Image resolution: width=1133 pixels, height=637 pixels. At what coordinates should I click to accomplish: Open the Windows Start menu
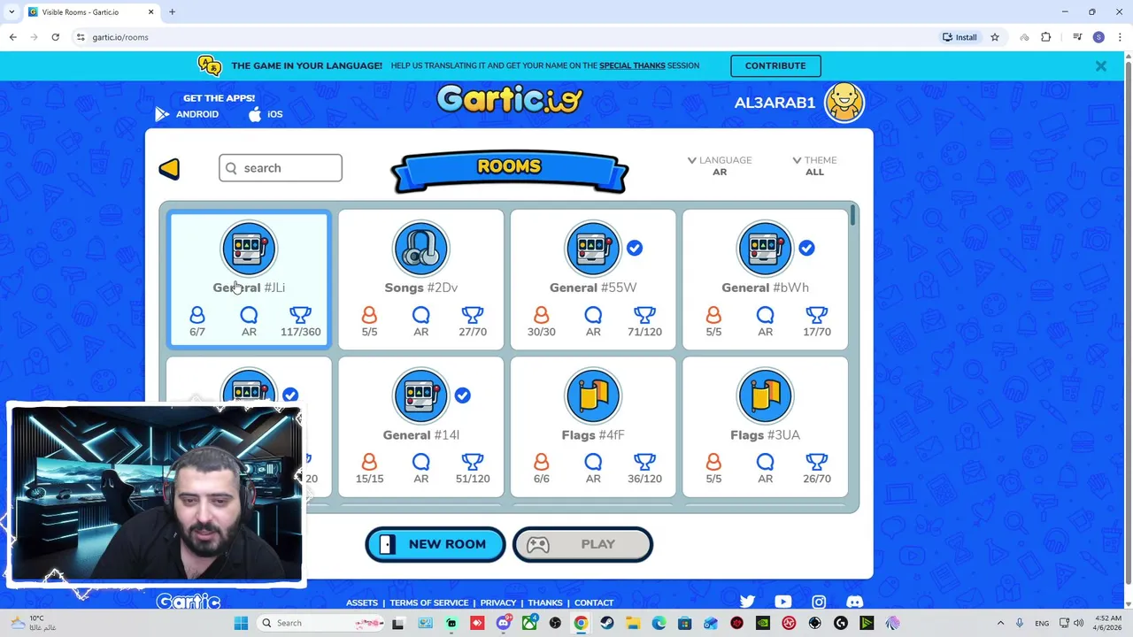(x=241, y=623)
